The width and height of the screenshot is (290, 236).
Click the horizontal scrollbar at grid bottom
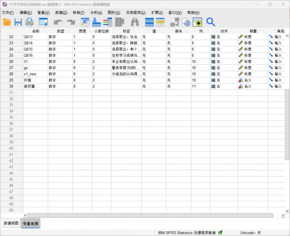149,216
